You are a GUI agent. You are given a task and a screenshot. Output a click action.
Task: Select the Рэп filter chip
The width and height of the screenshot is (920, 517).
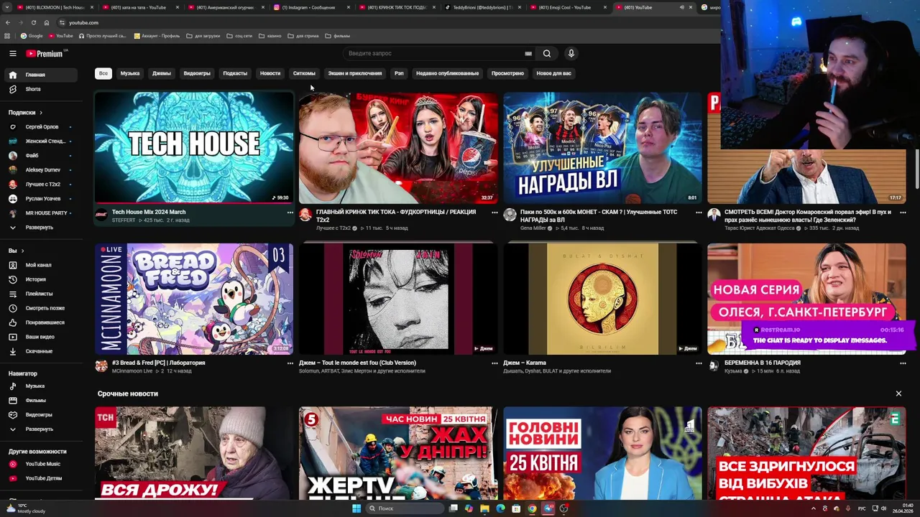pos(399,73)
